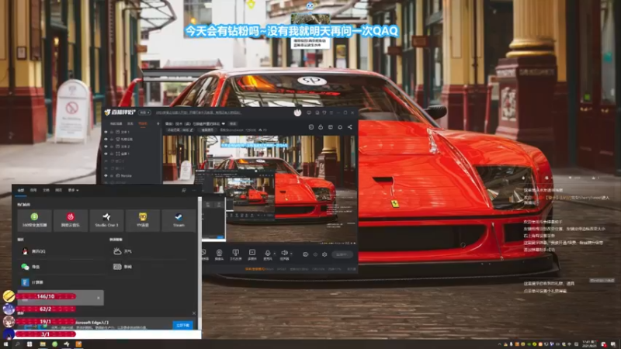621x349 pixels.
Task: Select 全部 tab in search panel
Action: 21,190
